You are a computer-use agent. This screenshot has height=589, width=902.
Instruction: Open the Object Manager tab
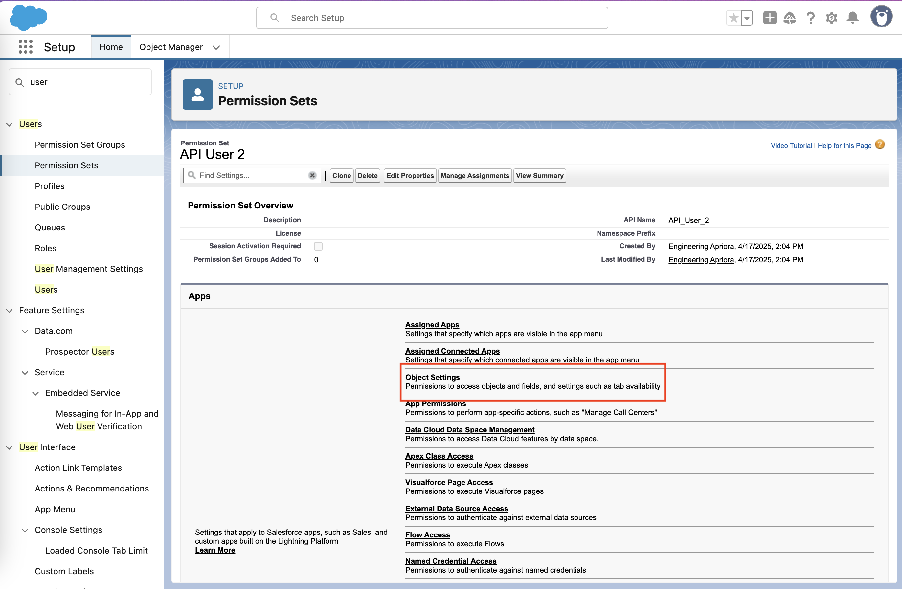(171, 47)
